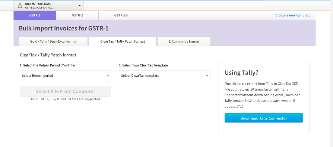Click the branch hierarchy icon beside Tamil Nadu

[20, 6]
